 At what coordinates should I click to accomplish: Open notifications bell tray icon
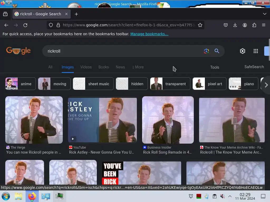[x=191, y=196]
